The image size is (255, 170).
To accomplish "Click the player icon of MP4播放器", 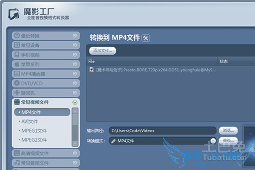I will [17, 74].
